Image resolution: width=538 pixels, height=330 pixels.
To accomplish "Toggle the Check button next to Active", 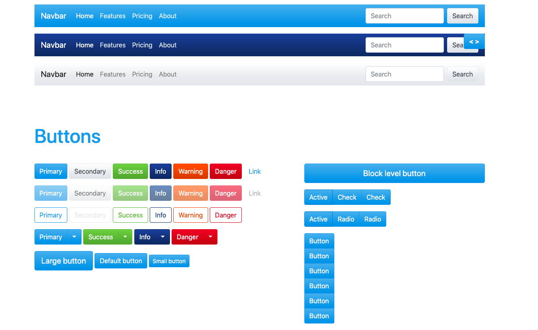I will pyautogui.click(x=347, y=197).
